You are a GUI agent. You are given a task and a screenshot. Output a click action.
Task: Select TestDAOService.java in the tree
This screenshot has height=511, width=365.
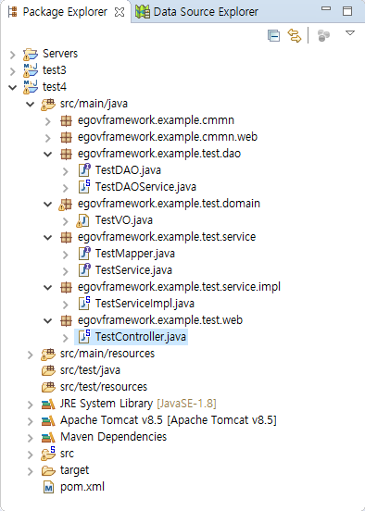[145, 187]
